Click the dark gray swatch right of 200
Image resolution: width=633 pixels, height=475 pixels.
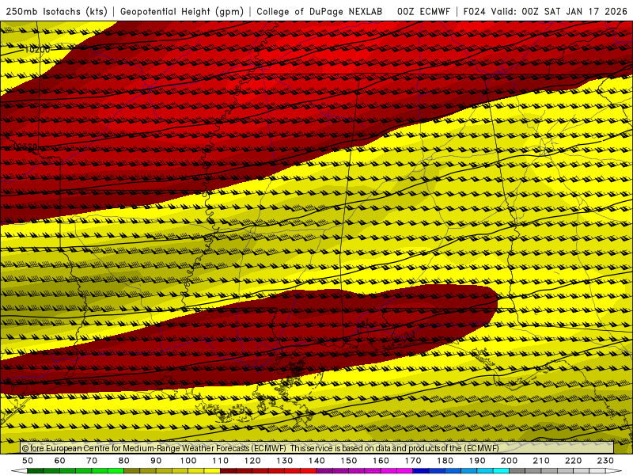tap(517, 471)
